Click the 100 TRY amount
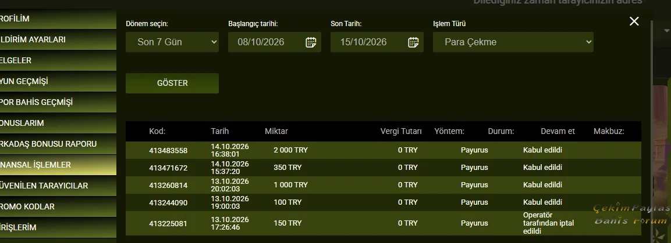671x243 pixels. pyautogui.click(x=287, y=202)
